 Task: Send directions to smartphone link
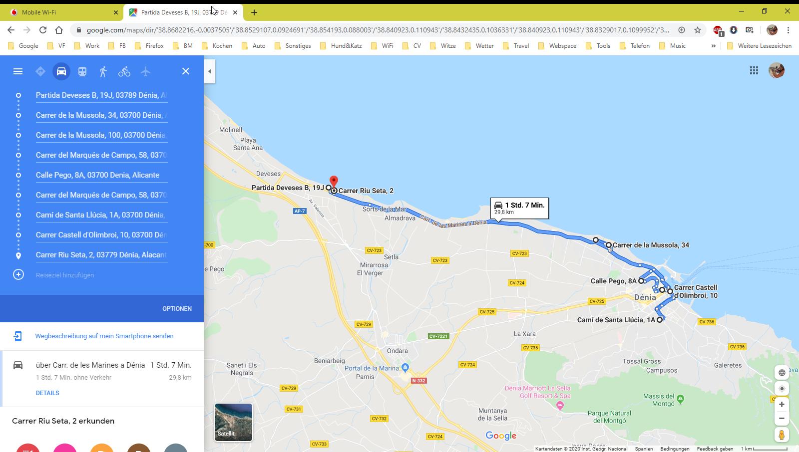(104, 336)
